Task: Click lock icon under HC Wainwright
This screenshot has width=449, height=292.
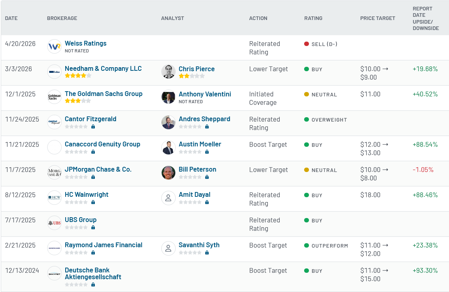Action: (93, 202)
